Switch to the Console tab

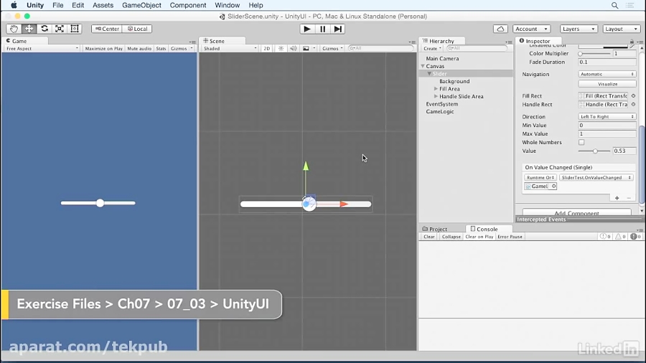(x=484, y=230)
